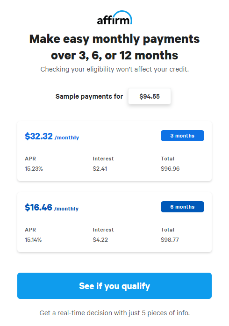Click the $96.96 total amount
The width and height of the screenshot is (229, 326).
coord(170,169)
